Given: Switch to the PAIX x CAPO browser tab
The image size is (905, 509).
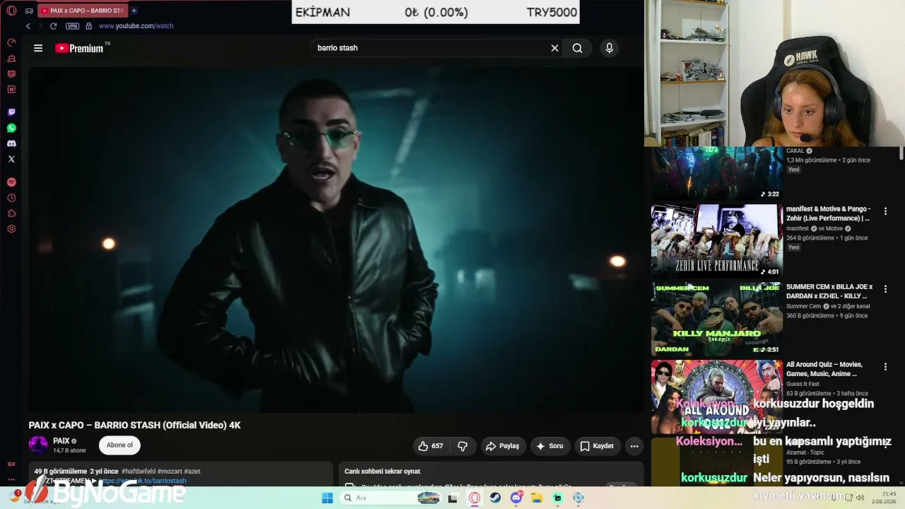Looking at the screenshot, I should tap(81, 11).
